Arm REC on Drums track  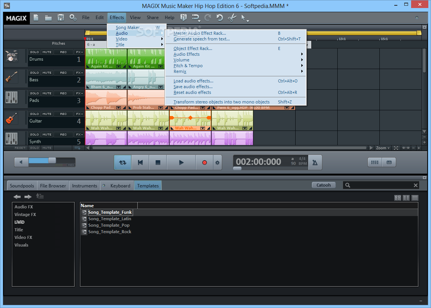point(63,52)
